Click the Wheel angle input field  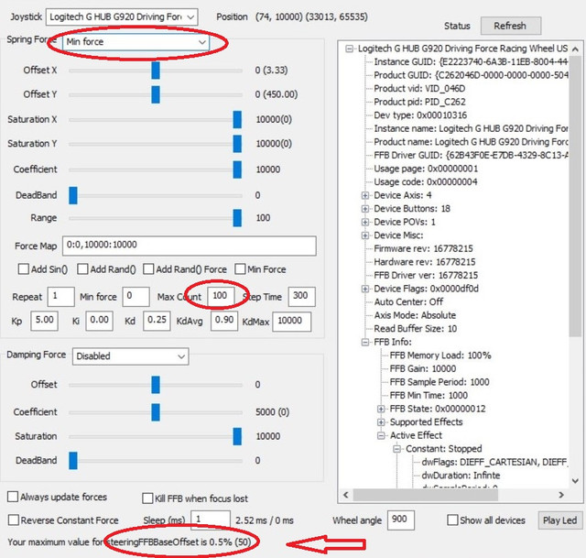pyautogui.click(x=400, y=520)
